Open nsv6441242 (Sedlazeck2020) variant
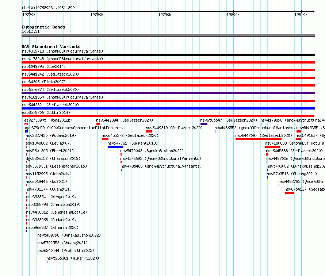Screen dimensions: 325x276 (50, 74)
